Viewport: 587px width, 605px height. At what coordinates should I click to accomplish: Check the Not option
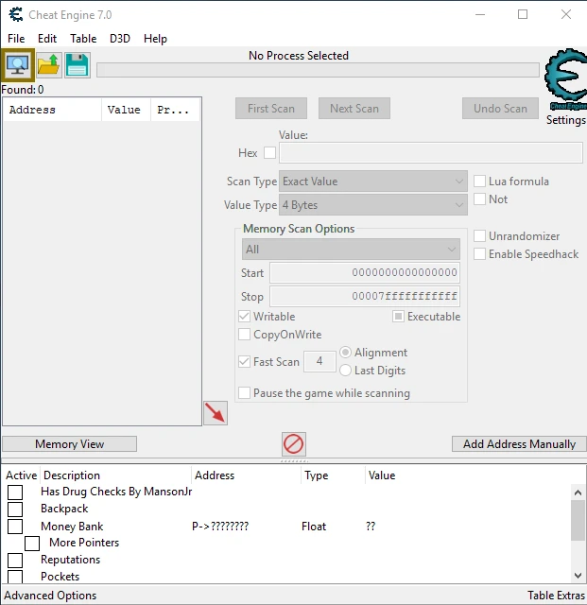click(x=479, y=199)
